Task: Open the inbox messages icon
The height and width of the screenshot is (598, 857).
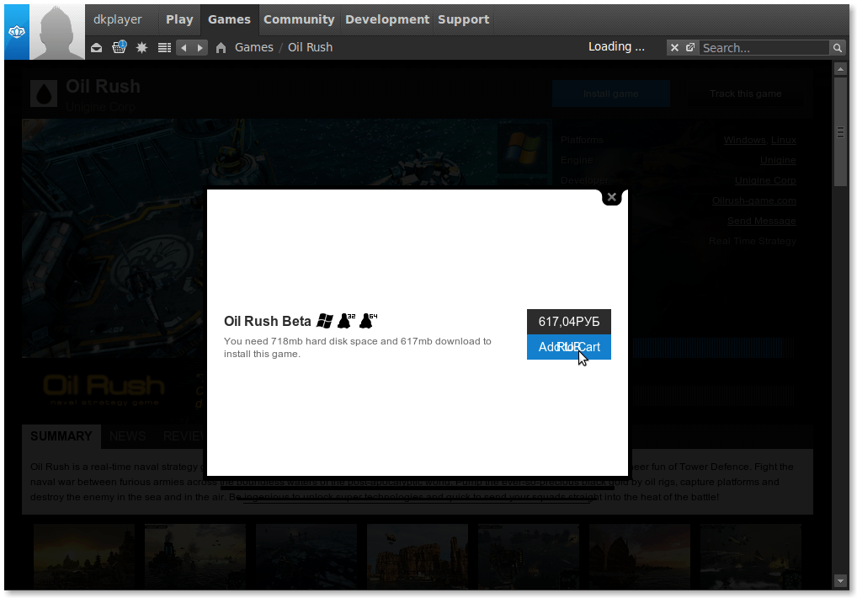Action: point(96,47)
